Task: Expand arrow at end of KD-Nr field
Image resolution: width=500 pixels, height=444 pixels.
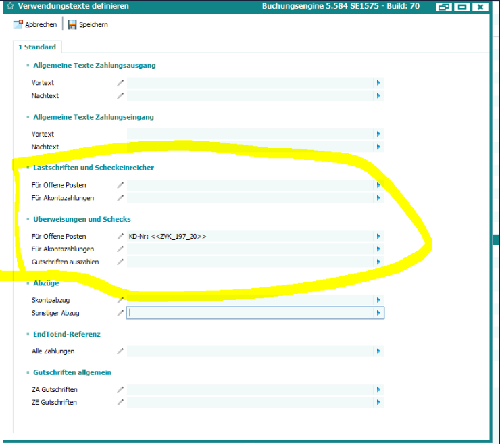Action: [x=379, y=237]
